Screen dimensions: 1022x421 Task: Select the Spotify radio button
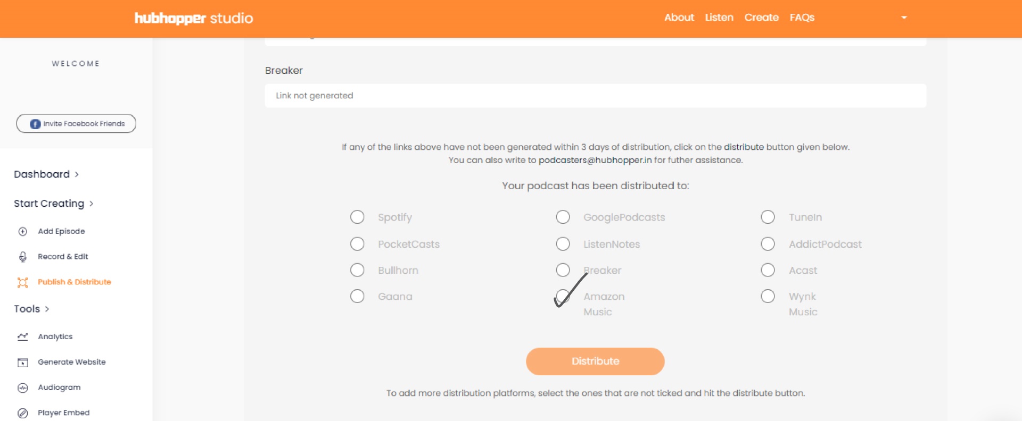(x=357, y=217)
